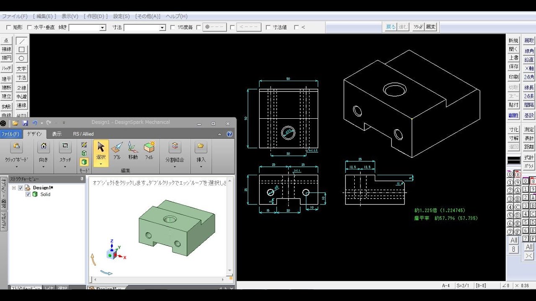Viewport: 536px width, 301px height.
Task: Click the 保存 save button on right toolbar
Action: 513,67
